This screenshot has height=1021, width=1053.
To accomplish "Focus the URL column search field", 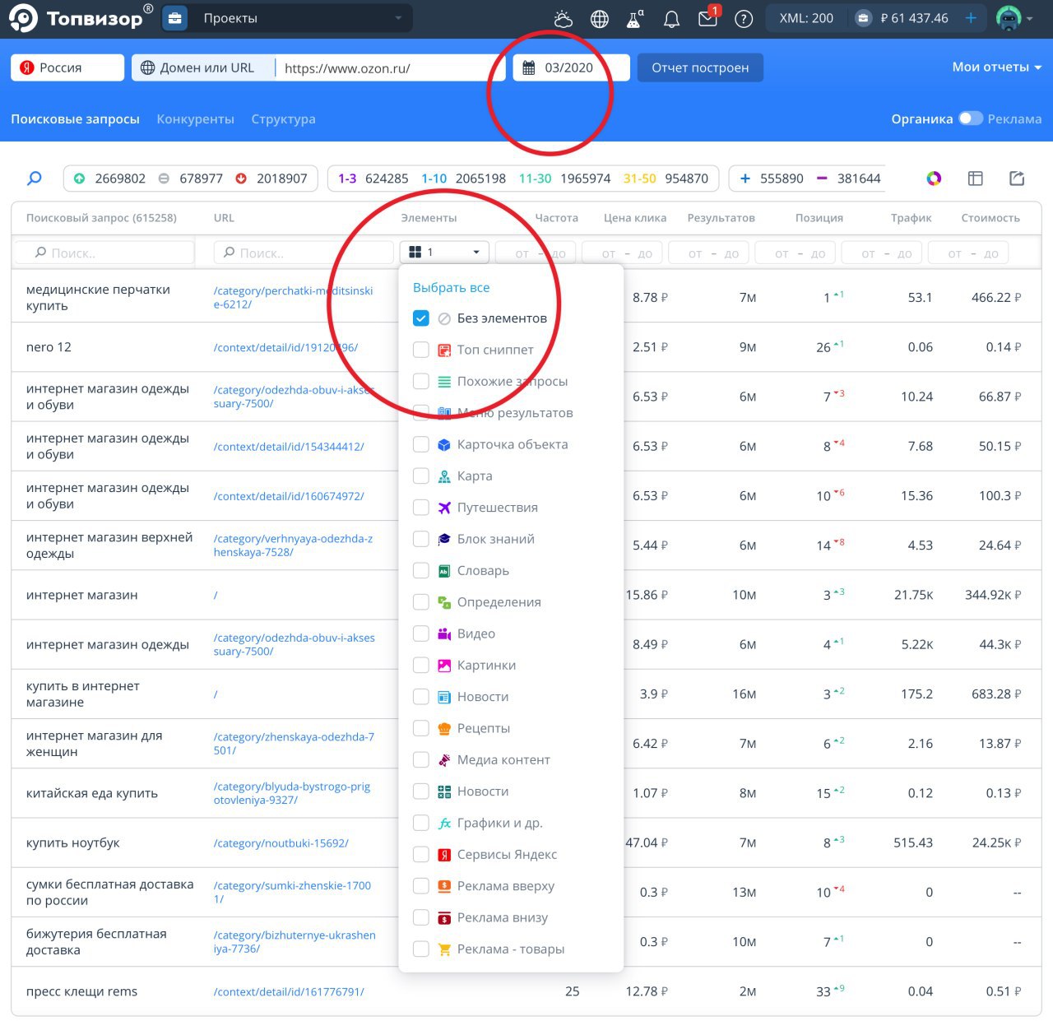I will pos(304,253).
